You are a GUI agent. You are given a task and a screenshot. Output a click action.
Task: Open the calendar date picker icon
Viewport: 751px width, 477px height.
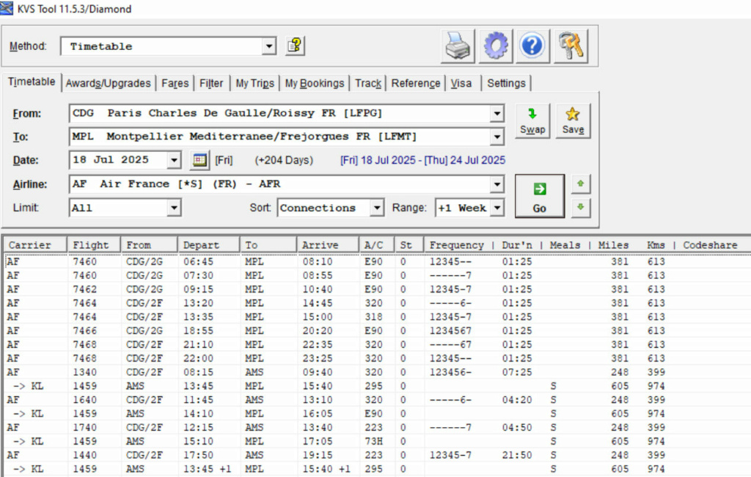pyautogui.click(x=199, y=160)
